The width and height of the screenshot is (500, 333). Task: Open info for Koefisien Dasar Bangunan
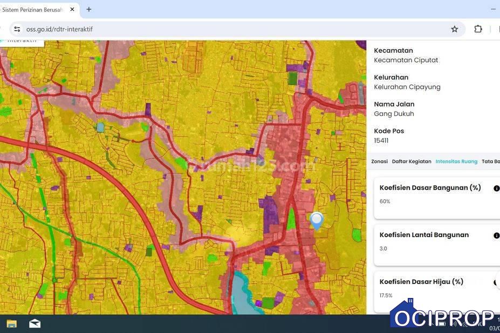pos(496,189)
